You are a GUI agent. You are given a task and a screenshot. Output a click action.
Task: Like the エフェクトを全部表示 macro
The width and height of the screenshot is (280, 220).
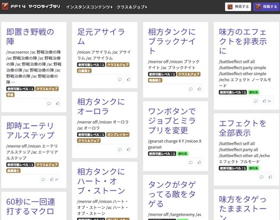point(271,177)
